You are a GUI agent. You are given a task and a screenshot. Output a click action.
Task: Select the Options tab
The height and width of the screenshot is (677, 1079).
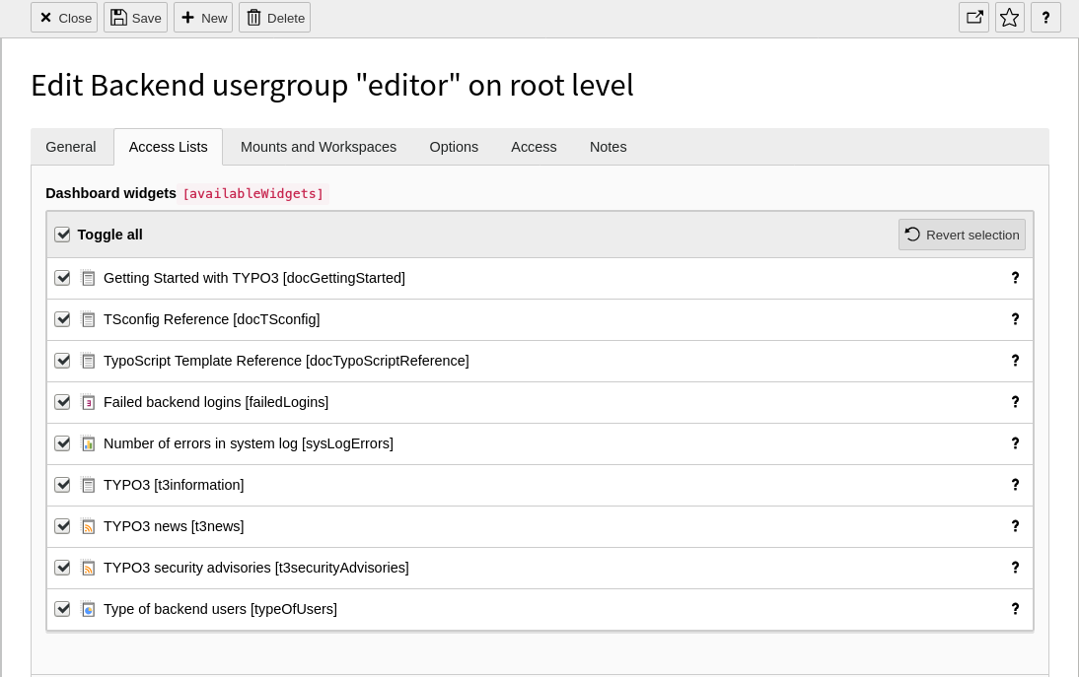454,147
